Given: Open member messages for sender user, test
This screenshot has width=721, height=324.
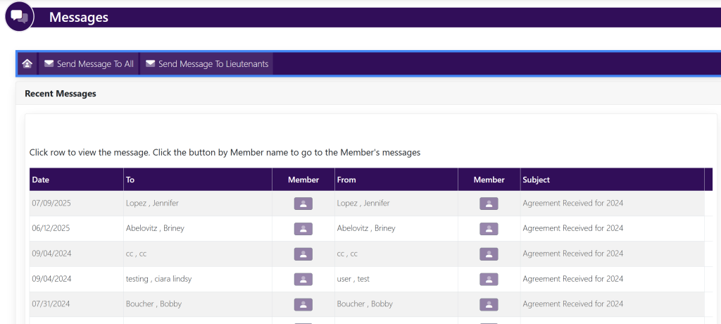Looking at the screenshot, I should [x=489, y=280].
